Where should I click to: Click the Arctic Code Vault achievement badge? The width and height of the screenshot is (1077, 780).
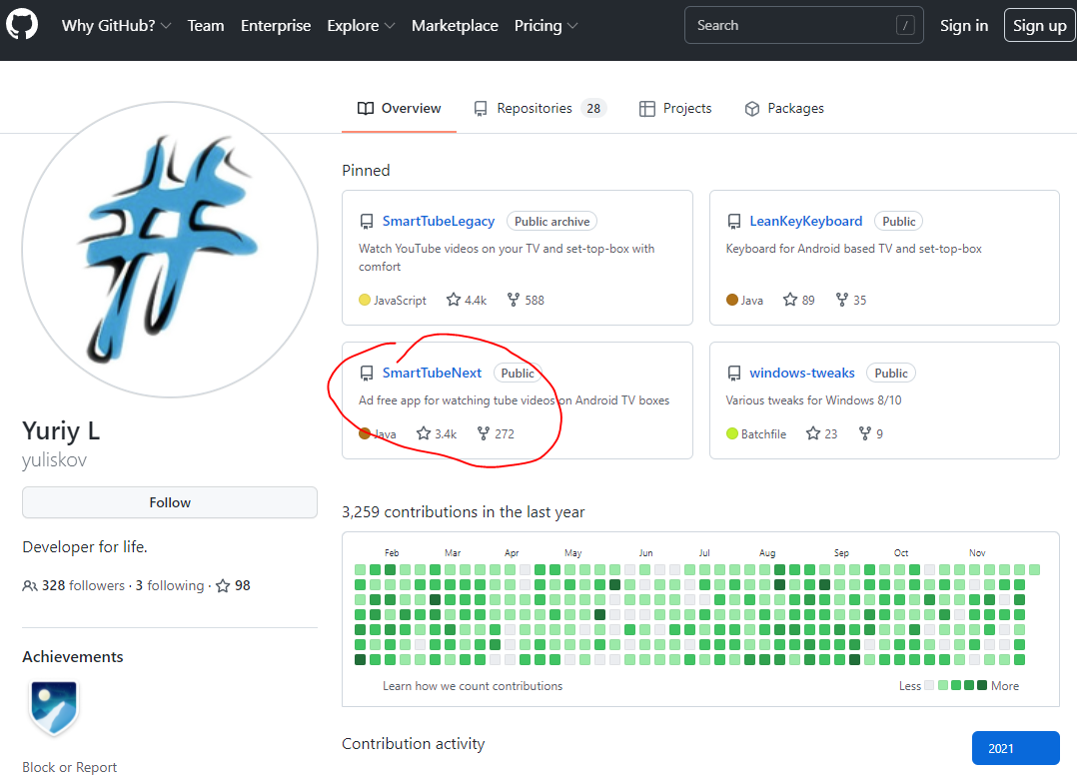[54, 707]
